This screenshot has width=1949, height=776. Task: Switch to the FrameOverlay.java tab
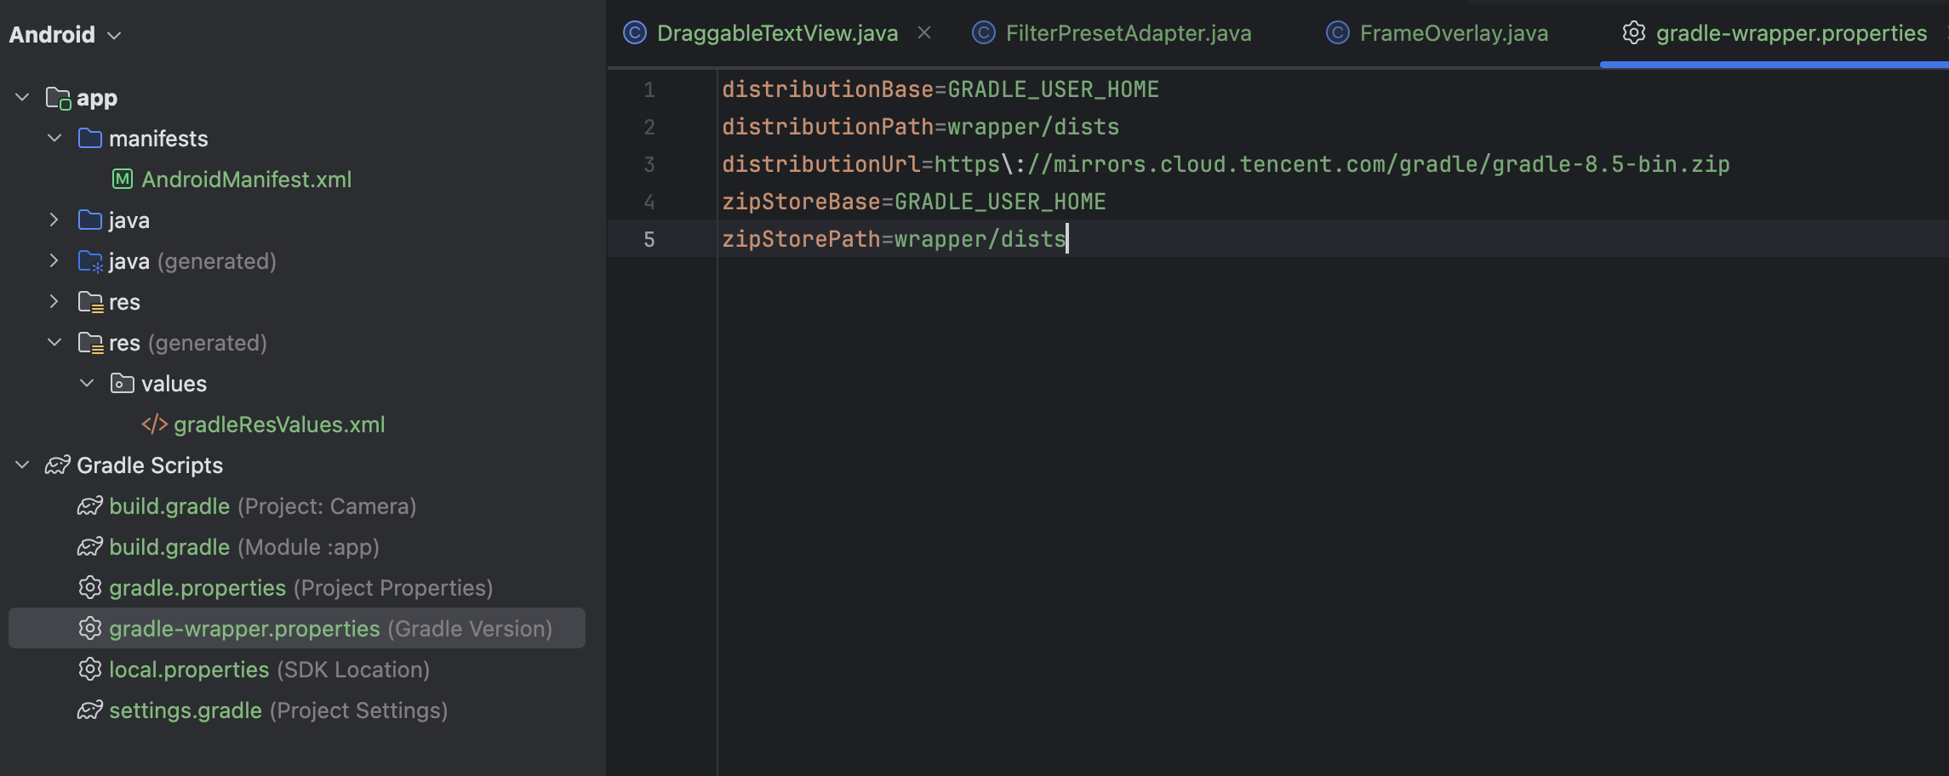pyautogui.click(x=1454, y=33)
